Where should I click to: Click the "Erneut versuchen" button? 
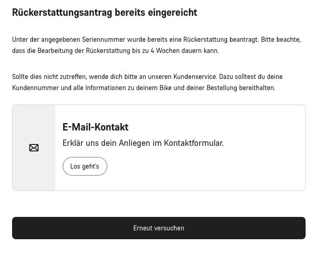pos(159,228)
